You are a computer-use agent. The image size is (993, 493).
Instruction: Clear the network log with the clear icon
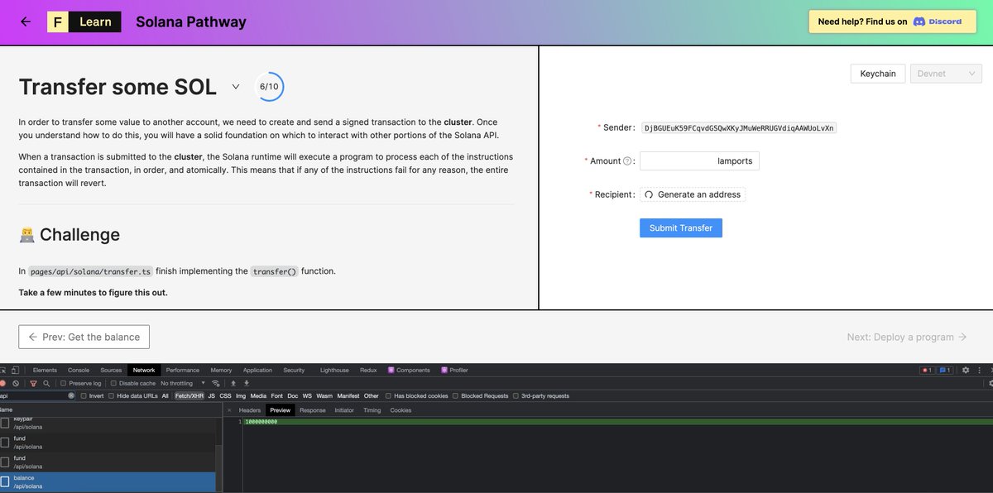click(x=16, y=384)
